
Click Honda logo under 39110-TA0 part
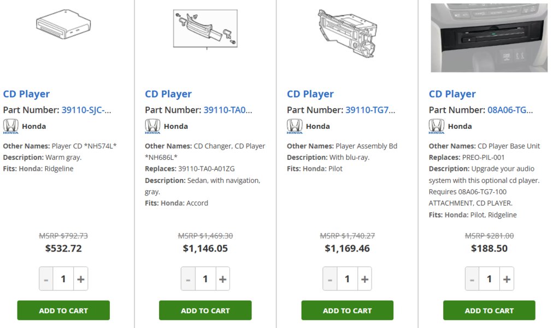(152, 126)
